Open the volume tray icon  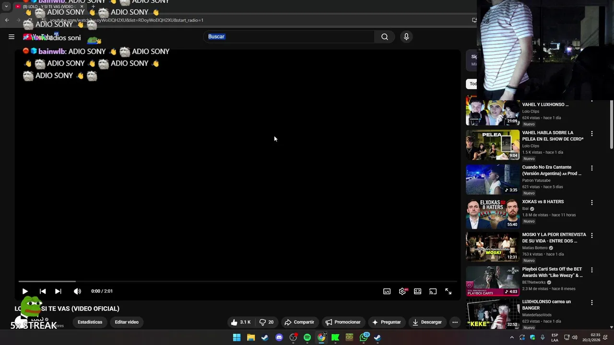pyautogui.click(x=575, y=337)
